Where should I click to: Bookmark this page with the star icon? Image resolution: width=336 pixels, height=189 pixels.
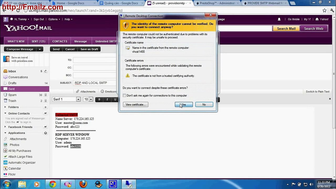pyautogui.click(x=324, y=10)
